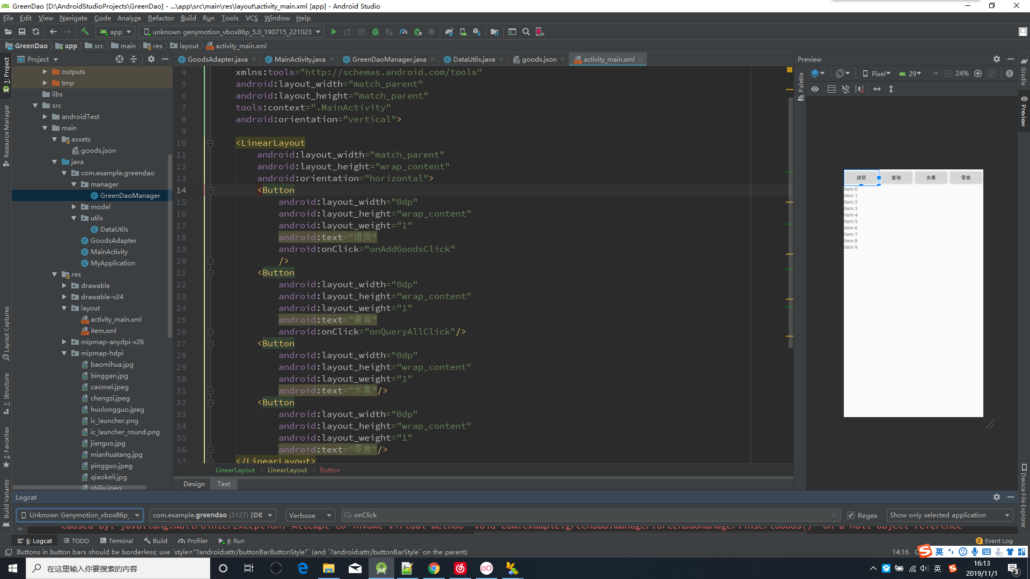Click the Save All icon in toolbar
This screenshot has width=1030, height=579.
[22, 32]
